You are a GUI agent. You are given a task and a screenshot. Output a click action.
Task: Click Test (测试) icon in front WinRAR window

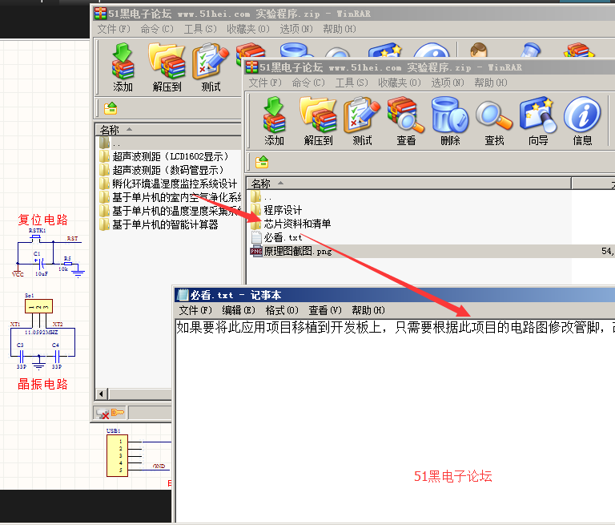coord(362,120)
